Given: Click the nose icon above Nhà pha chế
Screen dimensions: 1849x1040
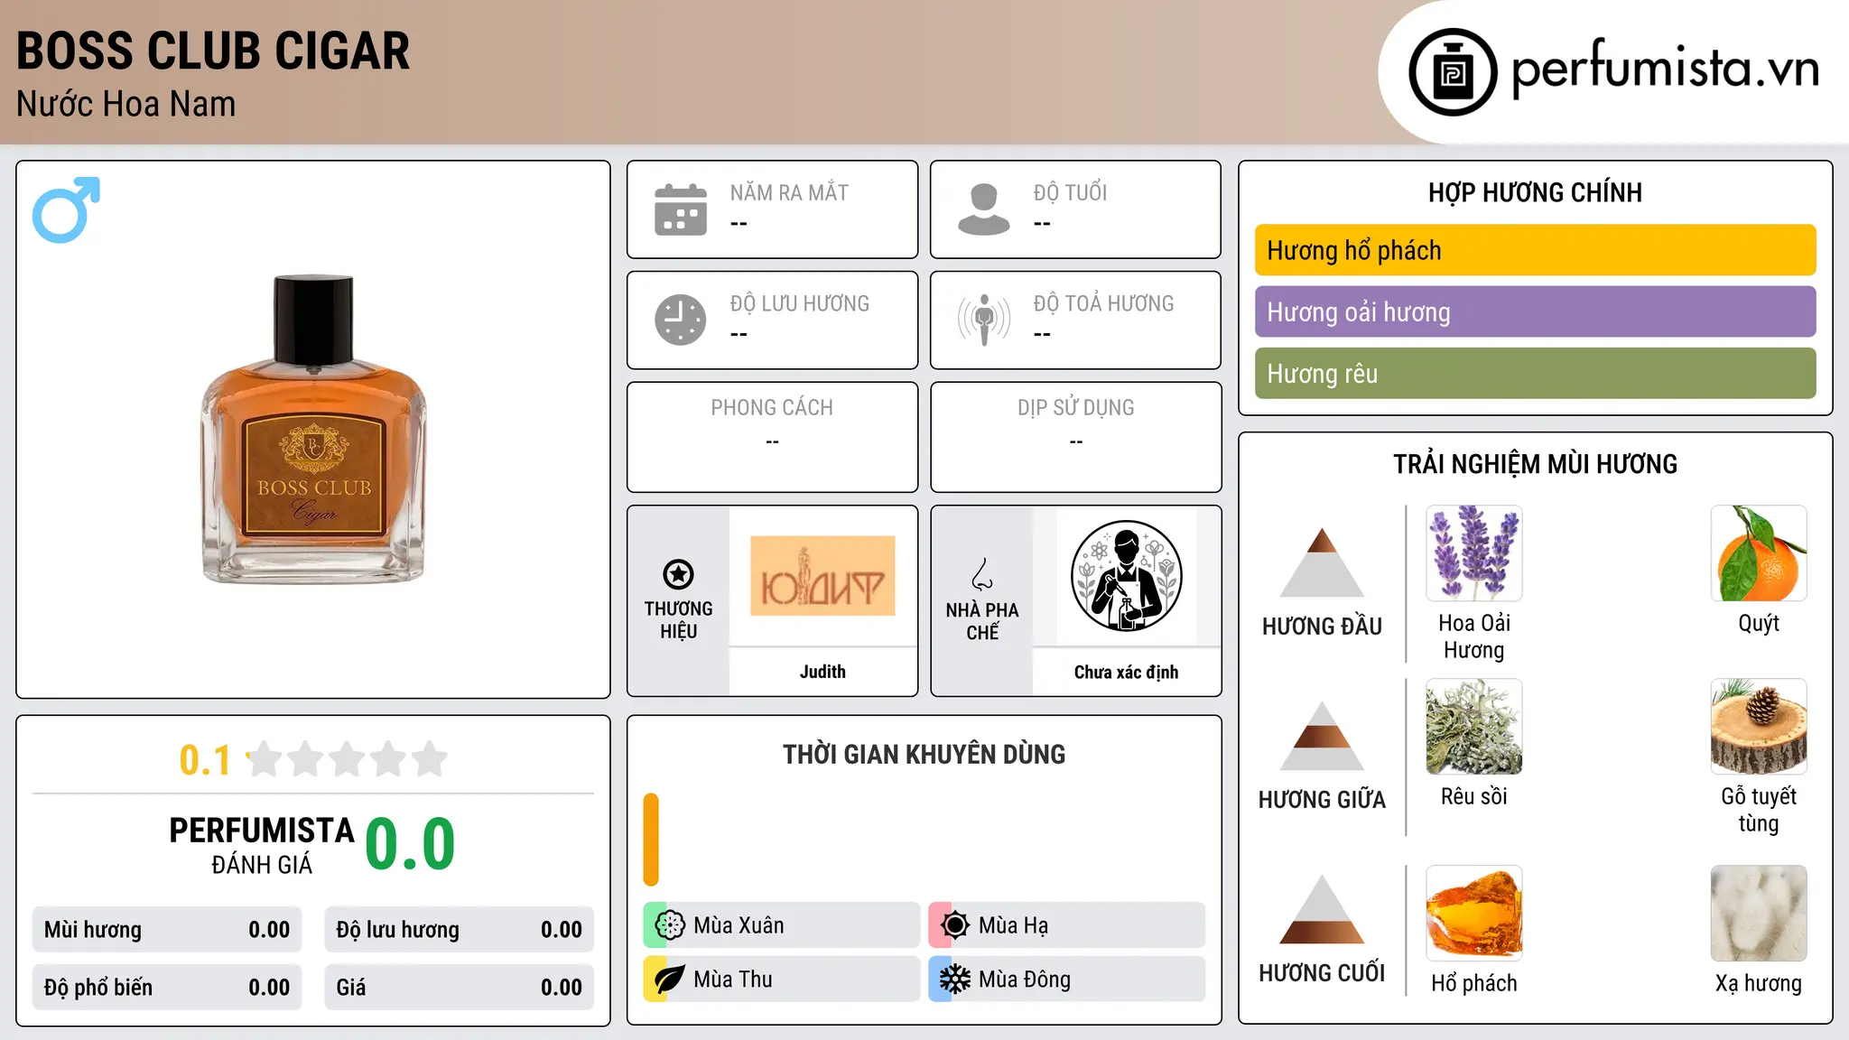Looking at the screenshot, I should click(x=982, y=574).
